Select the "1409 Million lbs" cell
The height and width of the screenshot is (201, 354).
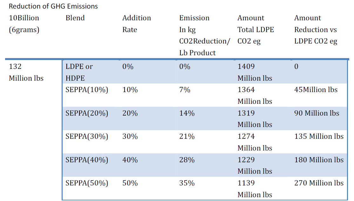(x=255, y=72)
